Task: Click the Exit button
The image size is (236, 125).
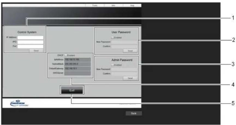Action: click(72, 90)
